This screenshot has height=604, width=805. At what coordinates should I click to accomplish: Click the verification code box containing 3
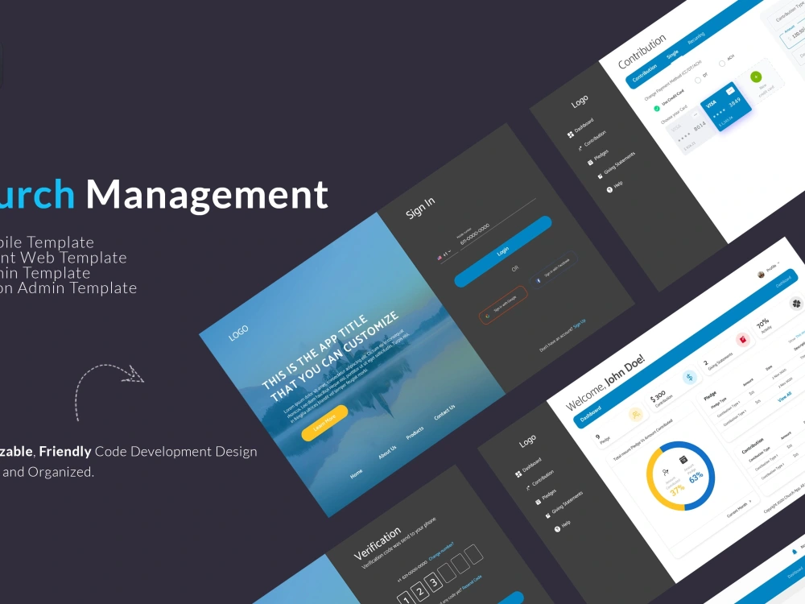[433, 581]
